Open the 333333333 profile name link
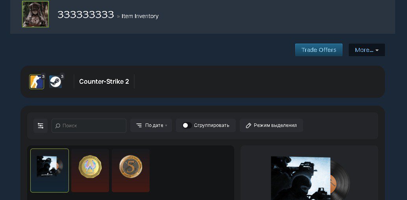The height and width of the screenshot is (200, 407). pos(86,15)
